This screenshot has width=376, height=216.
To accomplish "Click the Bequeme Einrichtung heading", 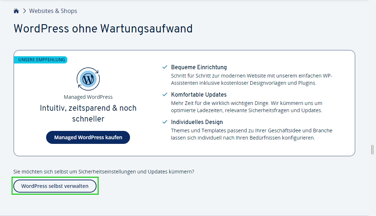I will point(199,67).
